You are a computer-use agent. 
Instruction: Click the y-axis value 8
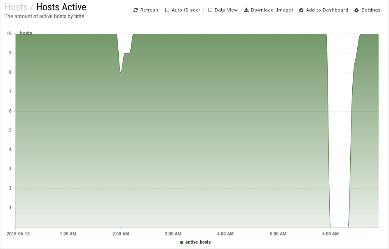(10, 72)
